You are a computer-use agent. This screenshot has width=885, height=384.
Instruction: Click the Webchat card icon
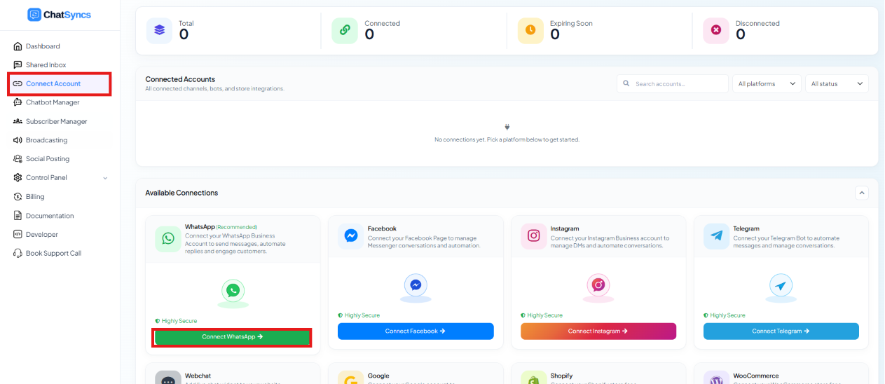pyautogui.click(x=168, y=379)
